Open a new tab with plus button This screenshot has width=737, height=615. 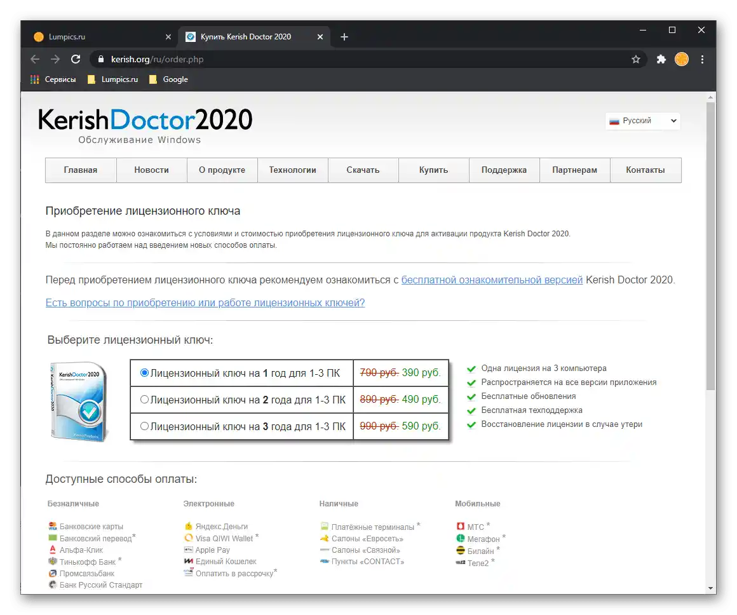pos(344,37)
